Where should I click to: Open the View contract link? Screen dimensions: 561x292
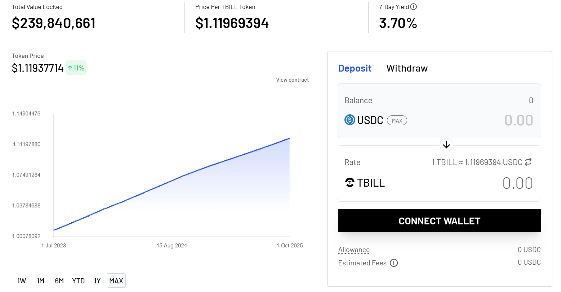(292, 80)
